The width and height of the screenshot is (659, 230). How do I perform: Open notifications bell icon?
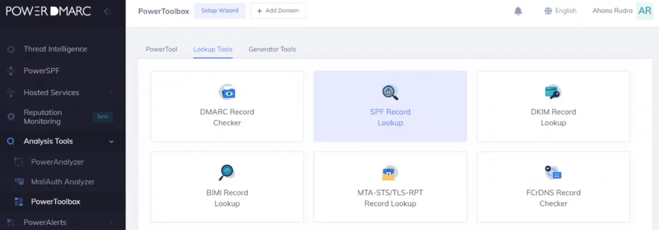pos(518,11)
